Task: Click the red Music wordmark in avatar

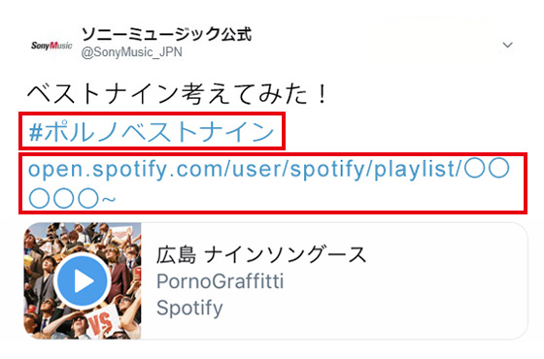Action: click(x=61, y=46)
